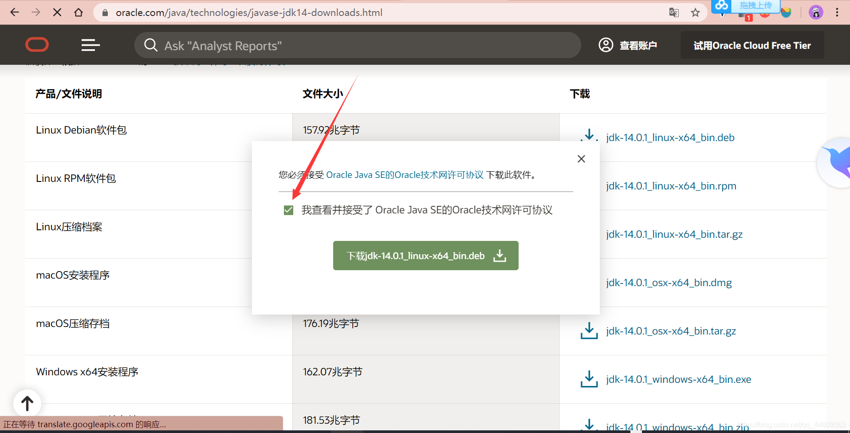Click download icon for linux-x64_bin.deb row

pos(589,135)
